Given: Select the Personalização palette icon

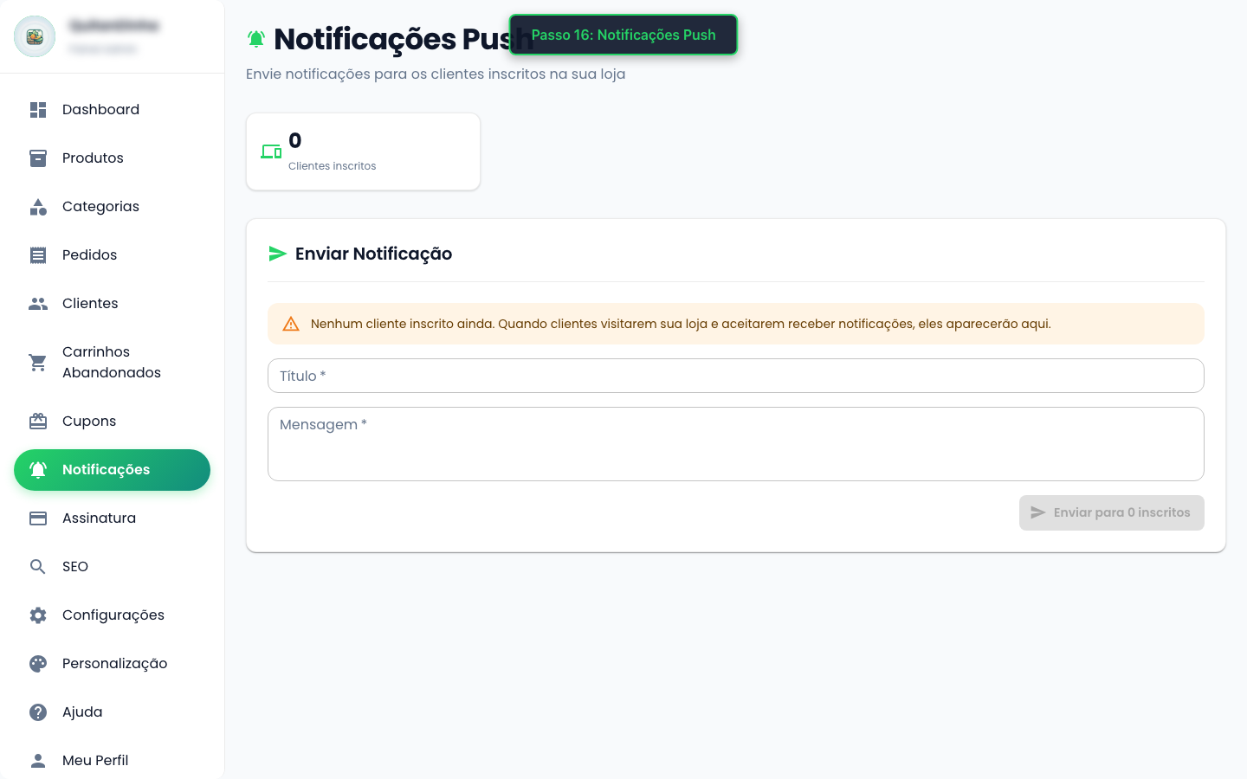Looking at the screenshot, I should pyautogui.click(x=38, y=664).
